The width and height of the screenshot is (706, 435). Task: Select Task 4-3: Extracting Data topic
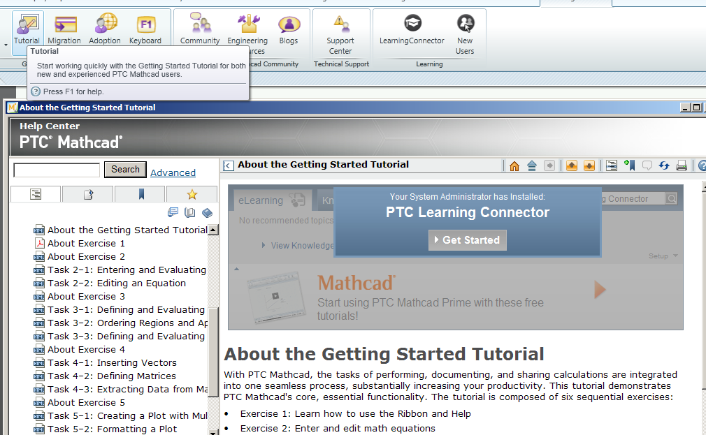128,389
